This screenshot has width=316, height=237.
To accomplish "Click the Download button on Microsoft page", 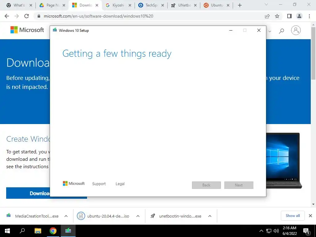I will point(28,193).
